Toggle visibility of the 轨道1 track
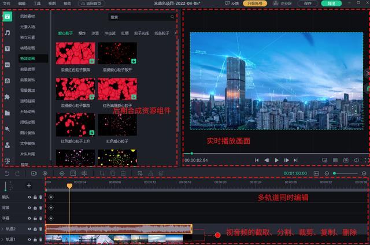Image resolution: width=370 pixels, height=245 pixels. click(x=29, y=240)
